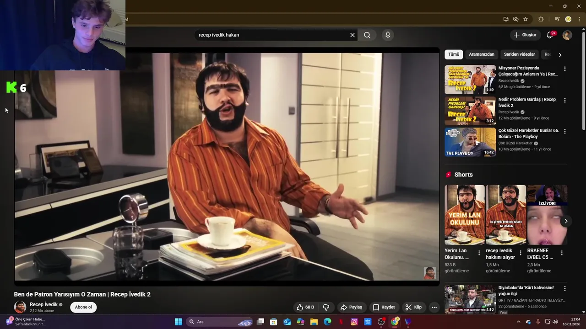
Task: Bookmark this page with star icon
Action: pos(526,19)
